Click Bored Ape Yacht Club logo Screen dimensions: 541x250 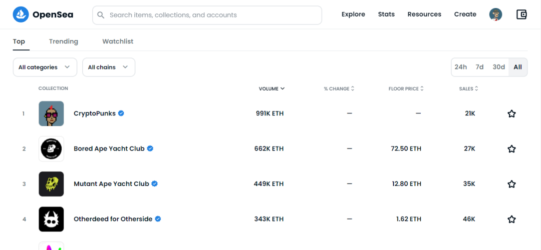click(51, 148)
